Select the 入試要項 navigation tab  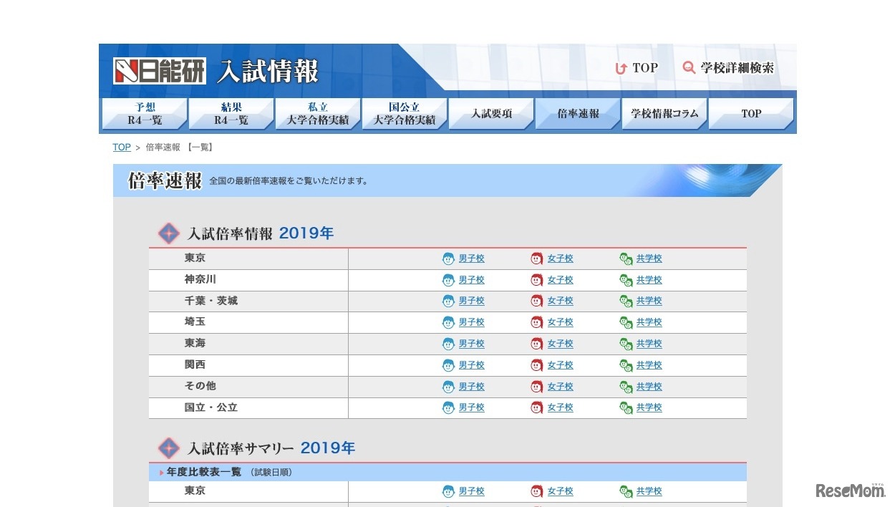[491, 113]
